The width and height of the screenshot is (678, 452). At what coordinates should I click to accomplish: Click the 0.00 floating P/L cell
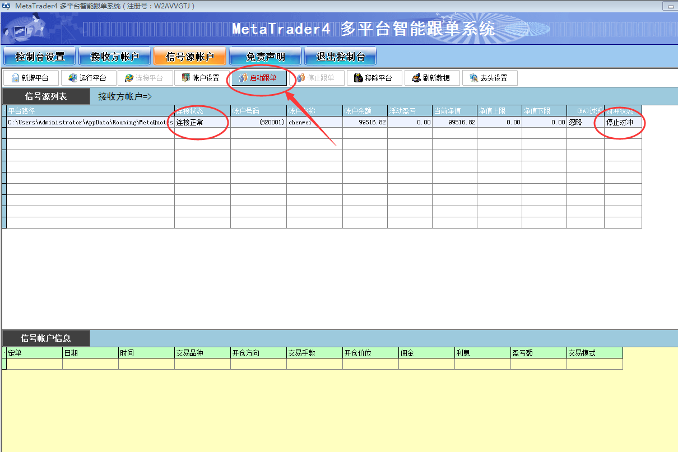point(410,122)
